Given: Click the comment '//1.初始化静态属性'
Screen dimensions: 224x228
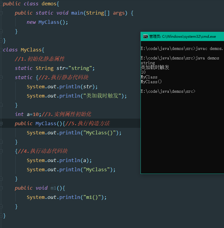Looking at the screenshot, I should coord(40,59).
